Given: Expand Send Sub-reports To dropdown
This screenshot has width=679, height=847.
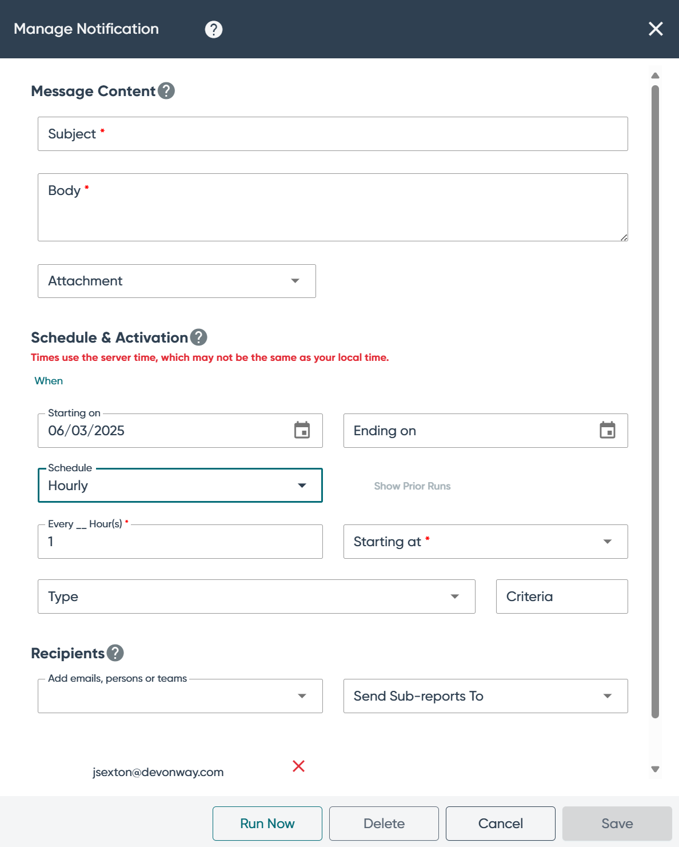Looking at the screenshot, I should (x=485, y=696).
